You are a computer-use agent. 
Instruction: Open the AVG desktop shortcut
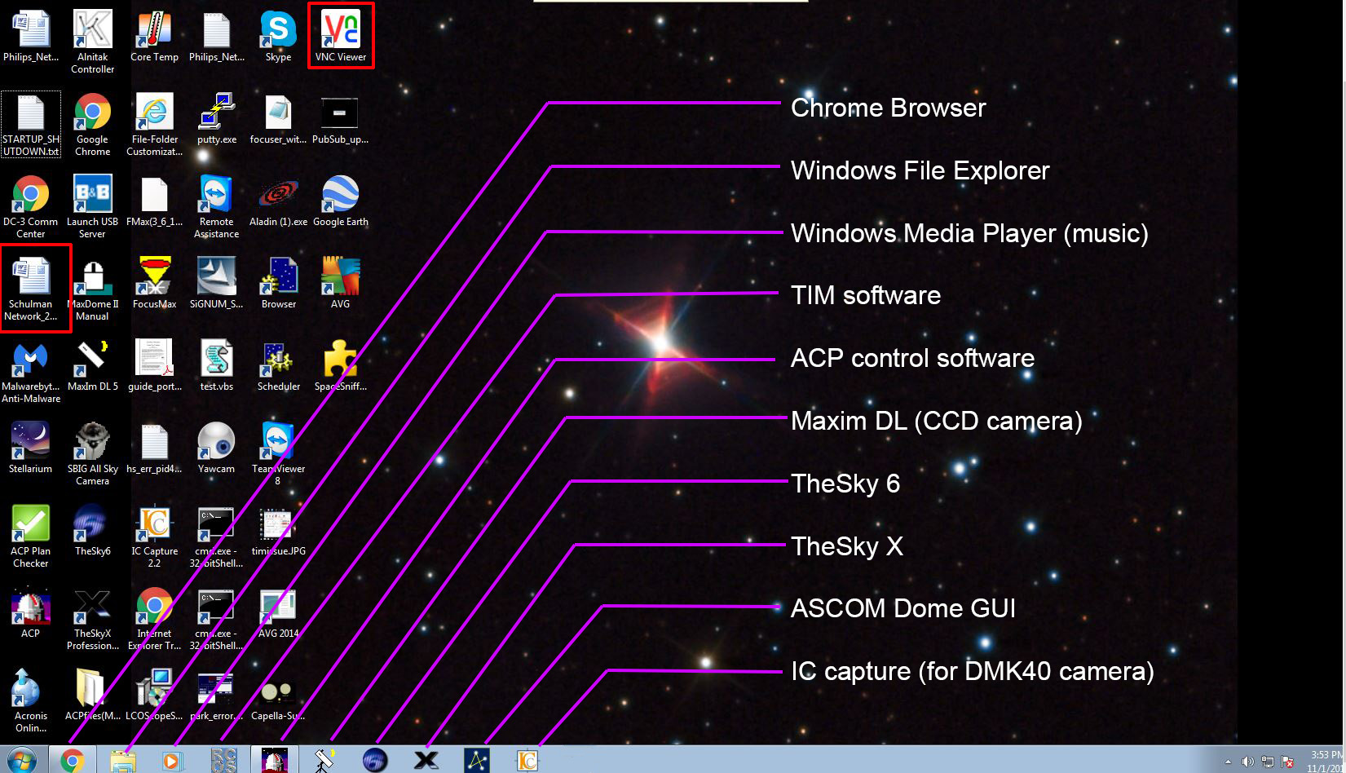pos(340,283)
